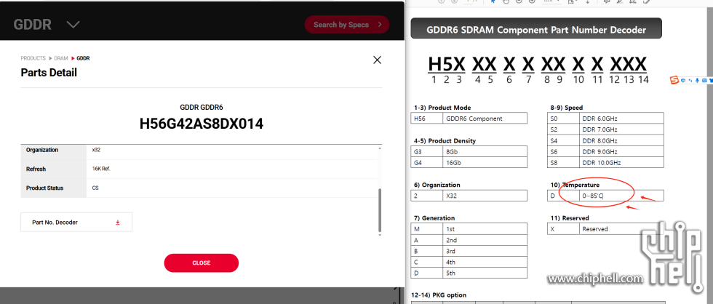Click the 7) Generation heading
Screen dimensions: 713x304
[x=434, y=218]
